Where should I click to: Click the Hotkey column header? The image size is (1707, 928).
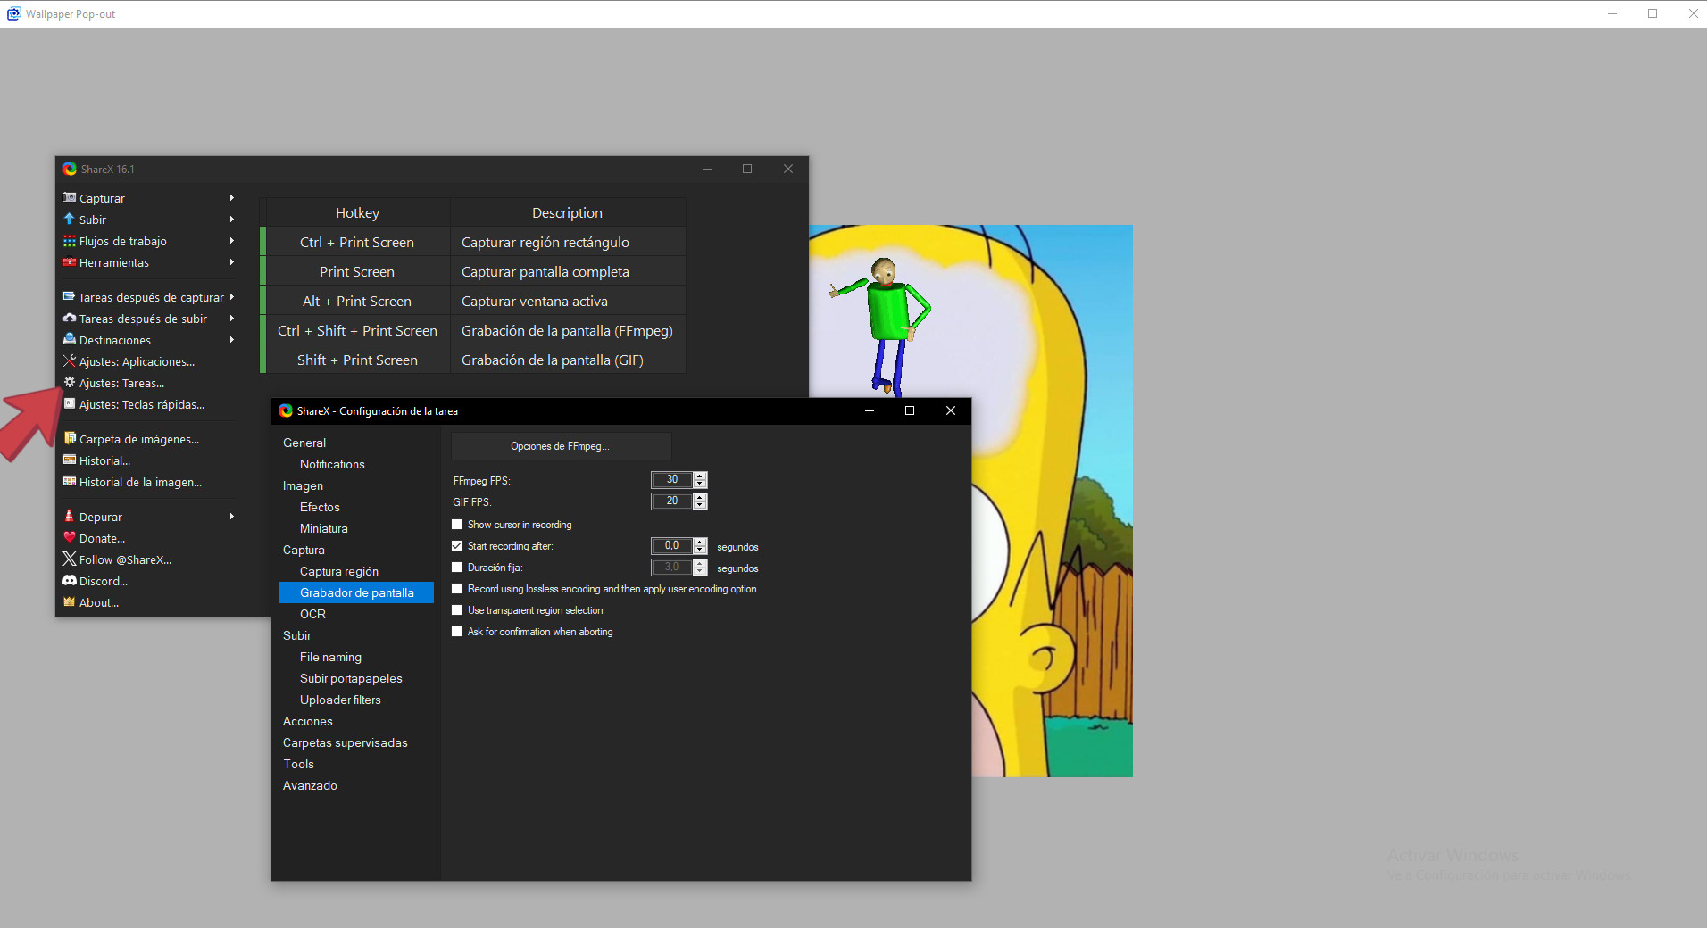[x=357, y=212]
